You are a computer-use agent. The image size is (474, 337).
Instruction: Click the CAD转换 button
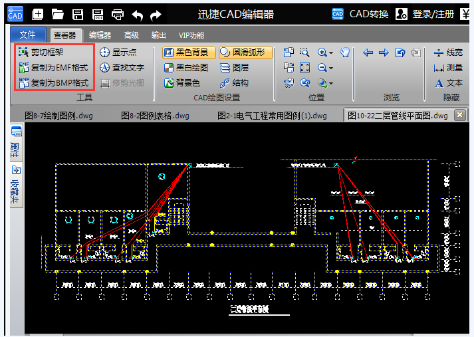360,14
